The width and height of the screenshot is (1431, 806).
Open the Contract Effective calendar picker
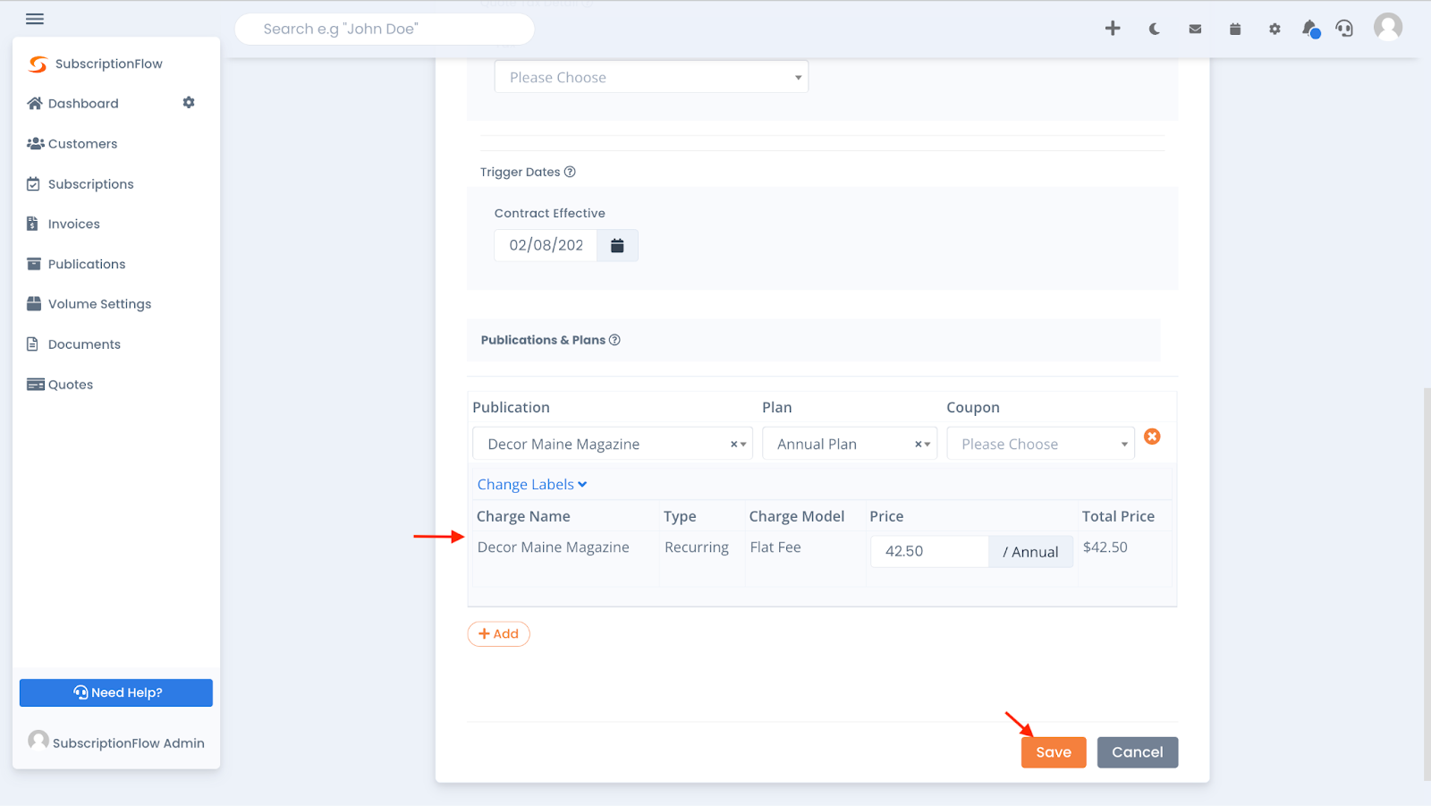(x=617, y=245)
